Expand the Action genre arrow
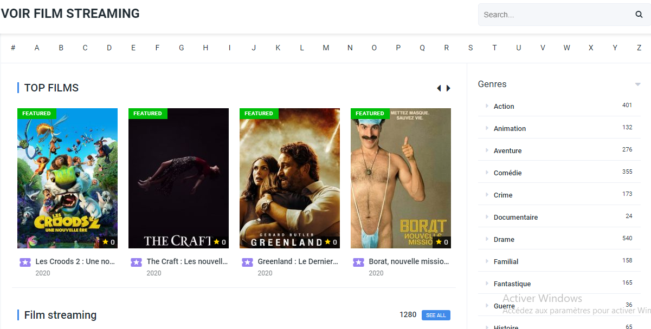 pyautogui.click(x=487, y=106)
